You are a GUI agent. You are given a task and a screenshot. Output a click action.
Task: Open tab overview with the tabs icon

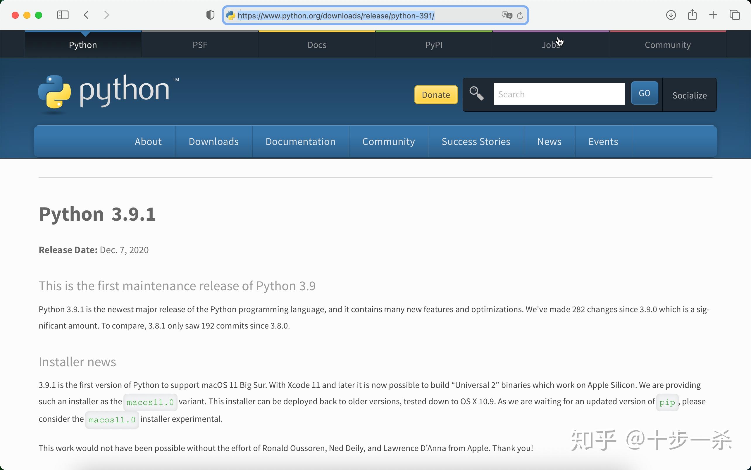[x=735, y=15]
